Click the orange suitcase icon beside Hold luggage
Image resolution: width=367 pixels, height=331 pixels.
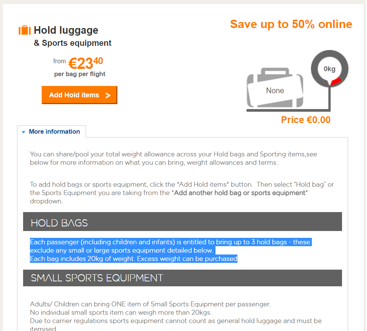pyautogui.click(x=25, y=30)
